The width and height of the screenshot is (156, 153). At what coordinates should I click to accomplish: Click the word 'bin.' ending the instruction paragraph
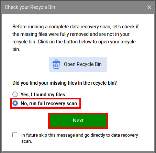[x=16, y=49]
